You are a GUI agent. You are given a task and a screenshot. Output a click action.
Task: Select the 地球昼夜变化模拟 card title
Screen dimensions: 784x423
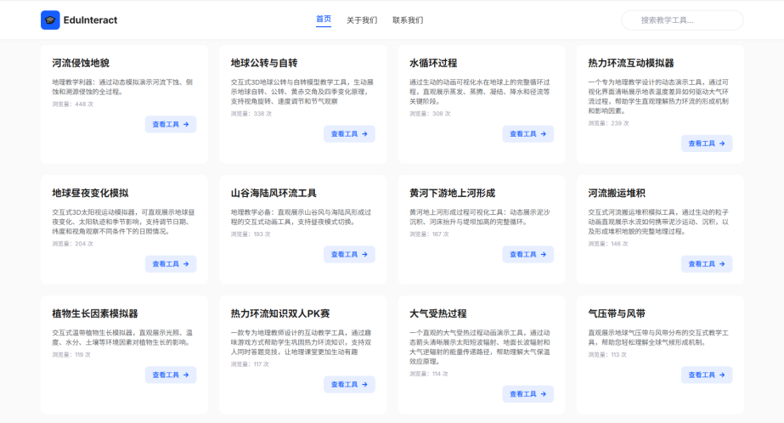point(90,193)
